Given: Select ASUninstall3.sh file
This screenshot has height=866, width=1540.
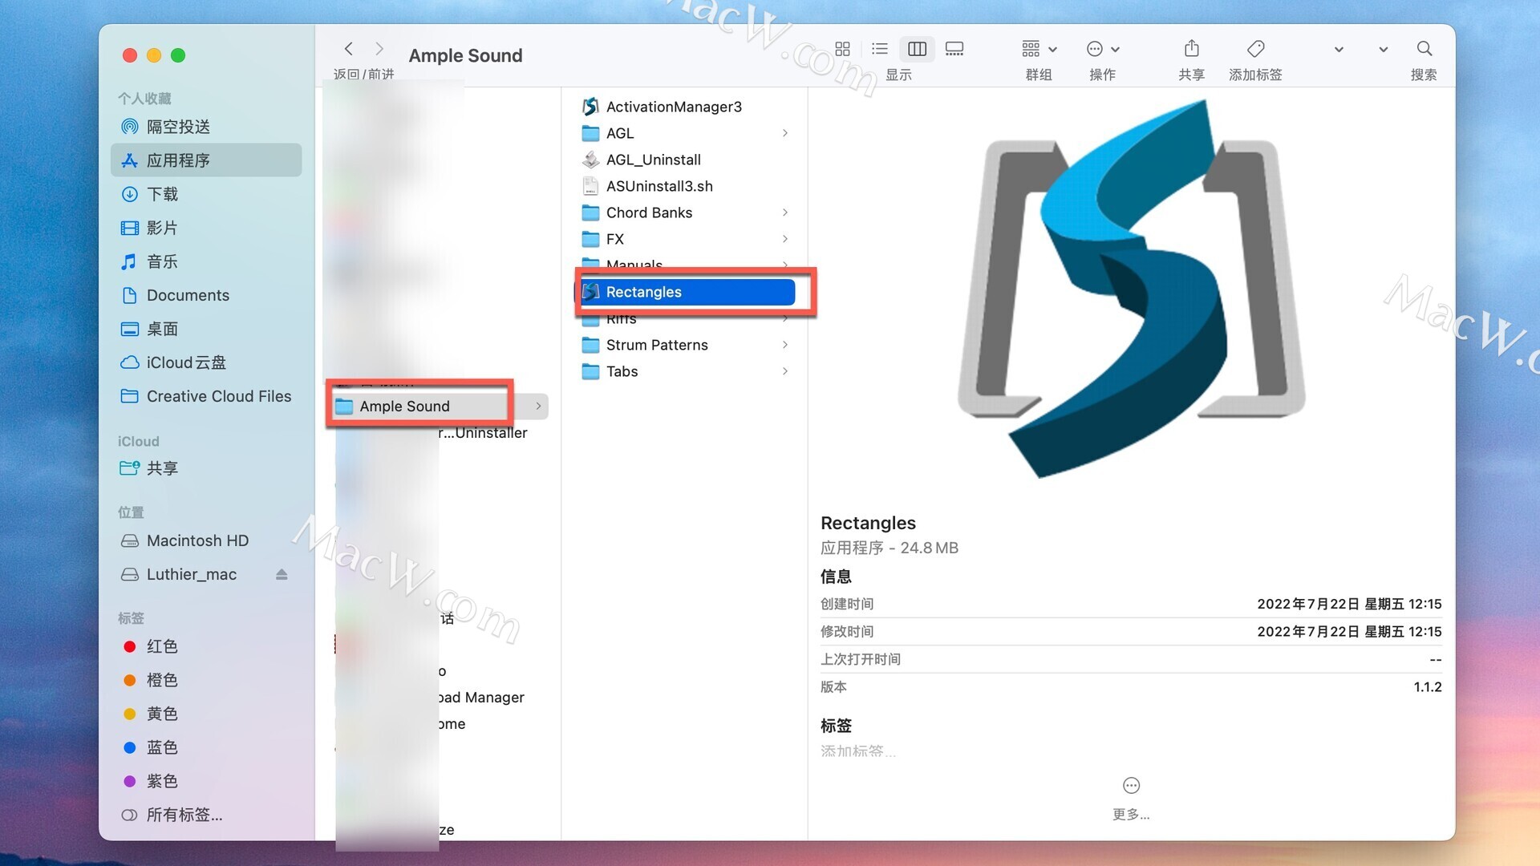Looking at the screenshot, I should [685, 186].
